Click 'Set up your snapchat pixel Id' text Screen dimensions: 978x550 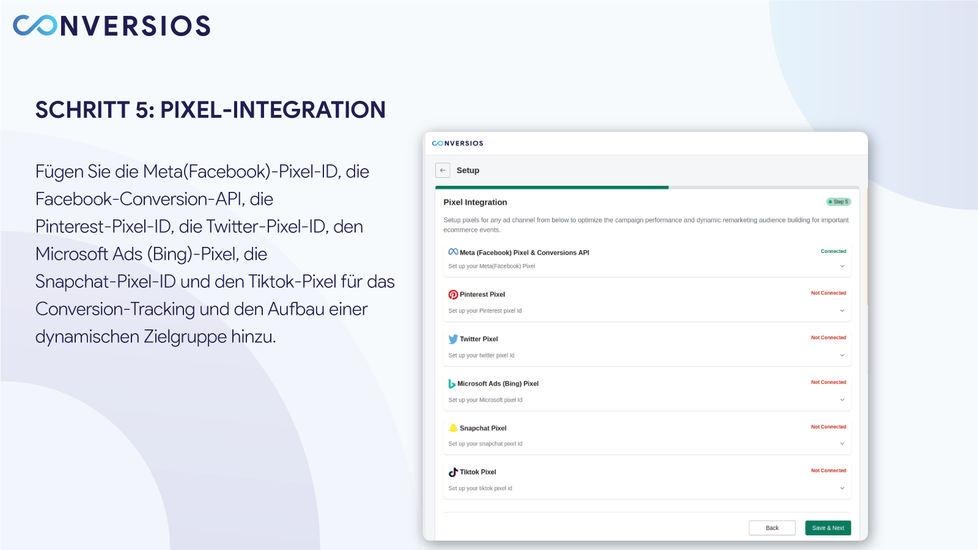485,444
